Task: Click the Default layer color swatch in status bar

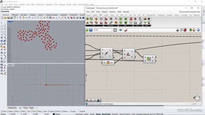Action: pos(53,114)
